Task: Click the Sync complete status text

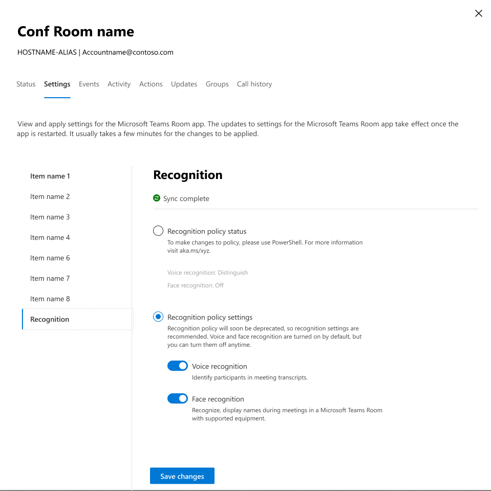Action: pos(186,198)
